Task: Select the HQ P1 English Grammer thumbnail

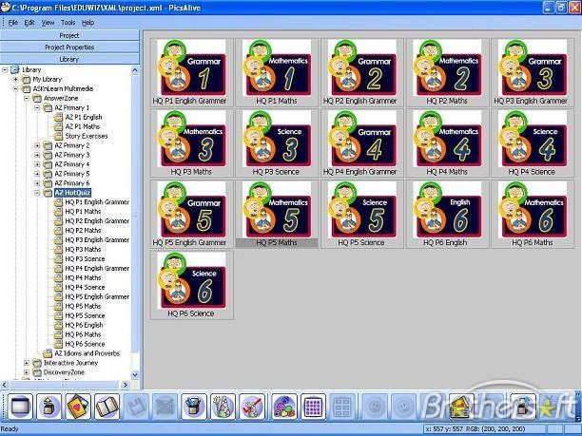Action: coord(191,72)
